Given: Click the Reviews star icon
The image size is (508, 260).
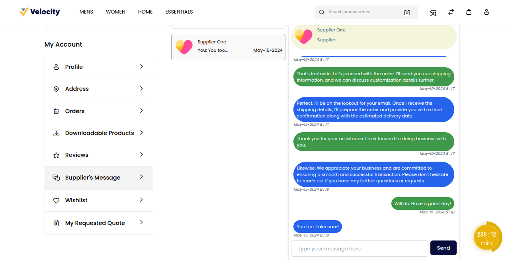Looking at the screenshot, I should (56, 155).
